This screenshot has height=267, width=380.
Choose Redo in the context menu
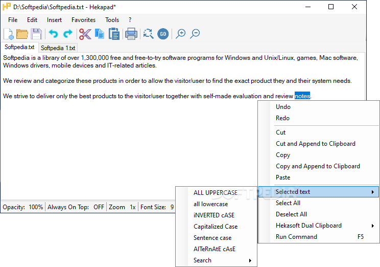pyautogui.click(x=319, y=118)
